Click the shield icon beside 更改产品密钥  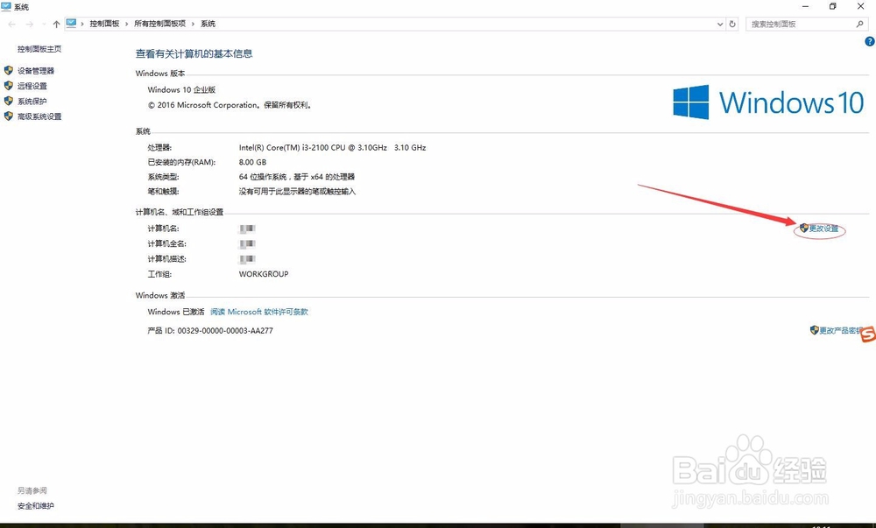tap(815, 330)
